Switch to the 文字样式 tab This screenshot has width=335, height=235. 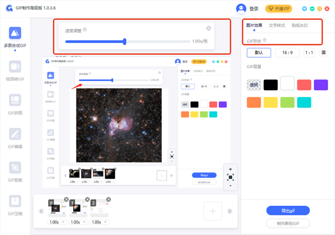coord(277,26)
